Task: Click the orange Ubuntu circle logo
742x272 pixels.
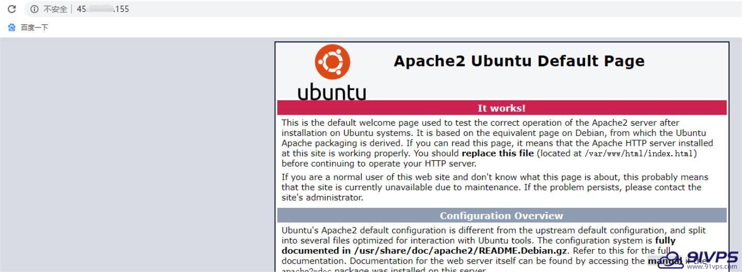Action: click(332, 62)
